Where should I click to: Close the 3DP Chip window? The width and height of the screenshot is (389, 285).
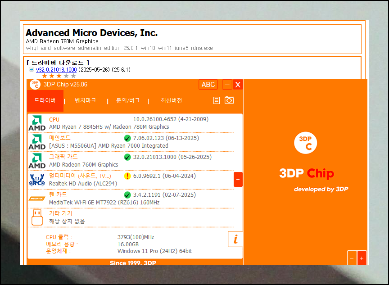pos(238,85)
